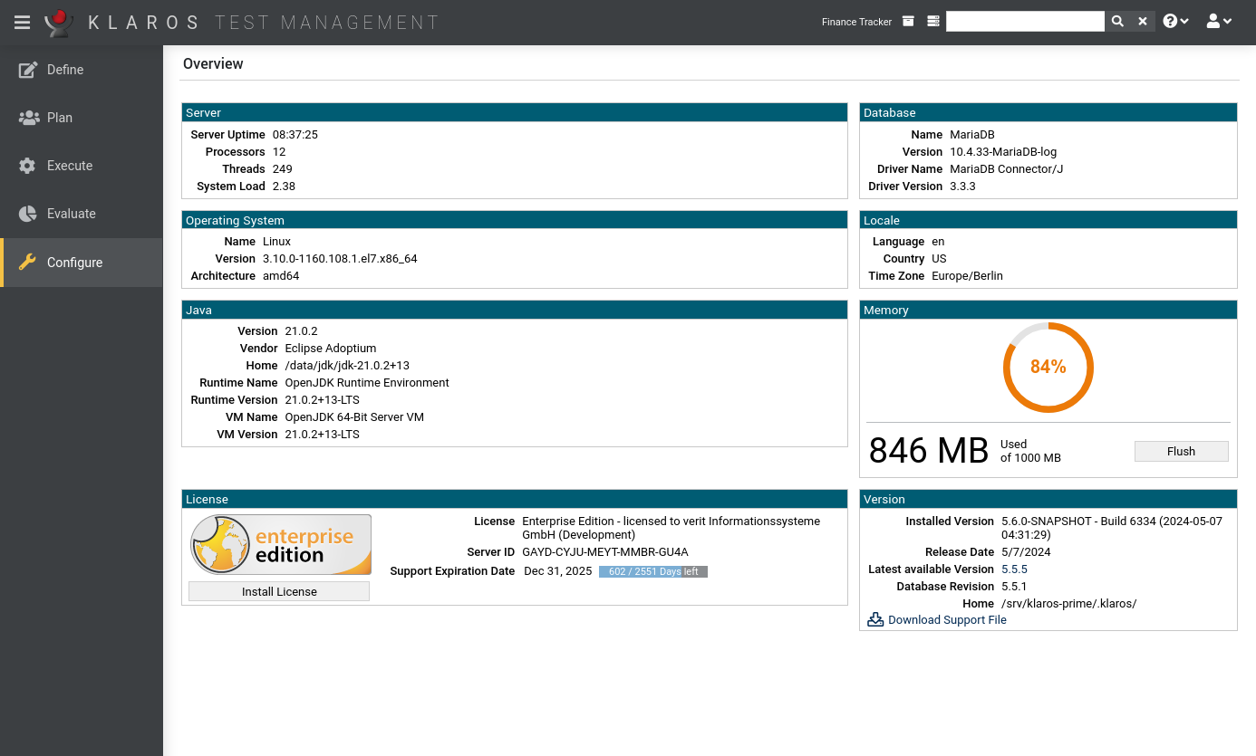Open the 5.5.5 latest version link
1256x756 pixels.
point(1014,569)
